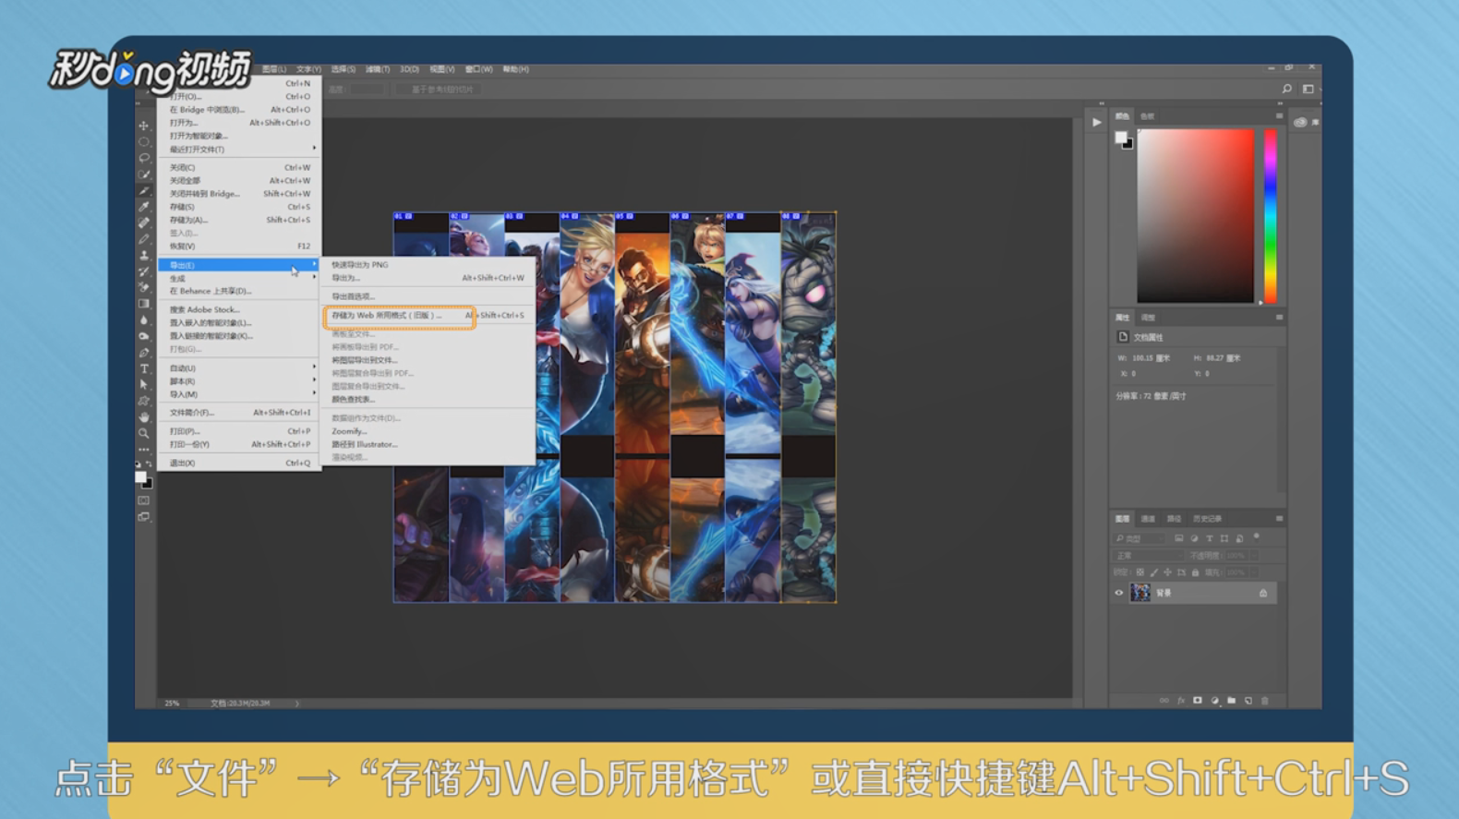Click the new adjustment layer icon
Screen dimensions: 1459x819
point(1215,701)
